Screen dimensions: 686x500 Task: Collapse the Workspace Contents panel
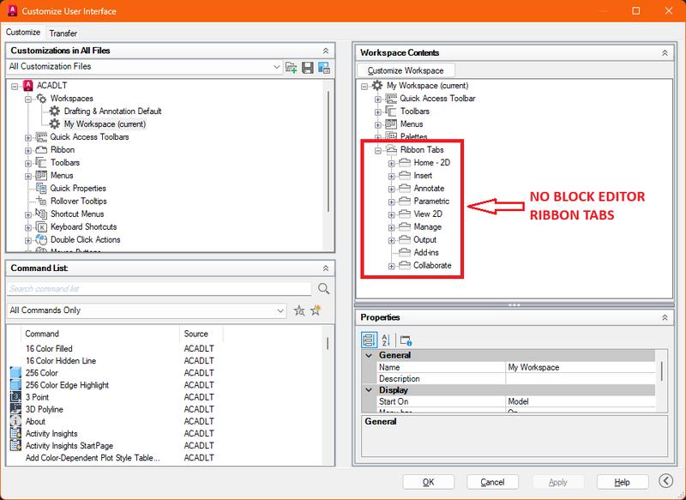665,53
